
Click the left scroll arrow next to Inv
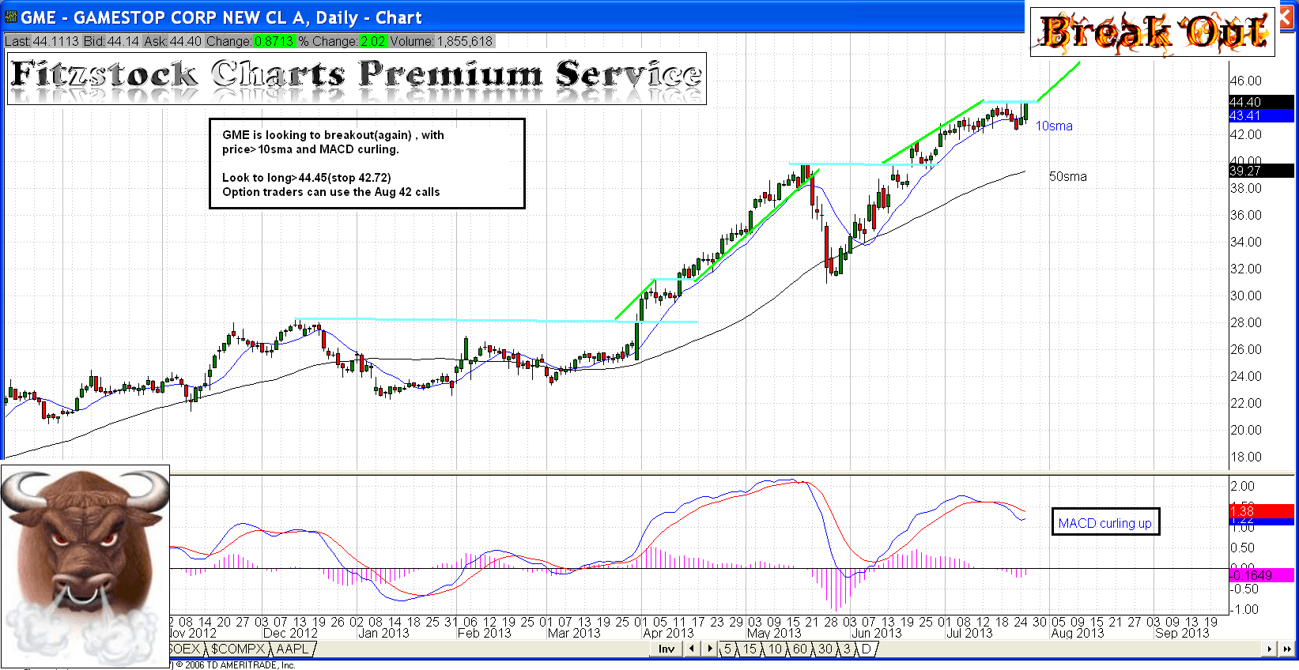(x=693, y=649)
